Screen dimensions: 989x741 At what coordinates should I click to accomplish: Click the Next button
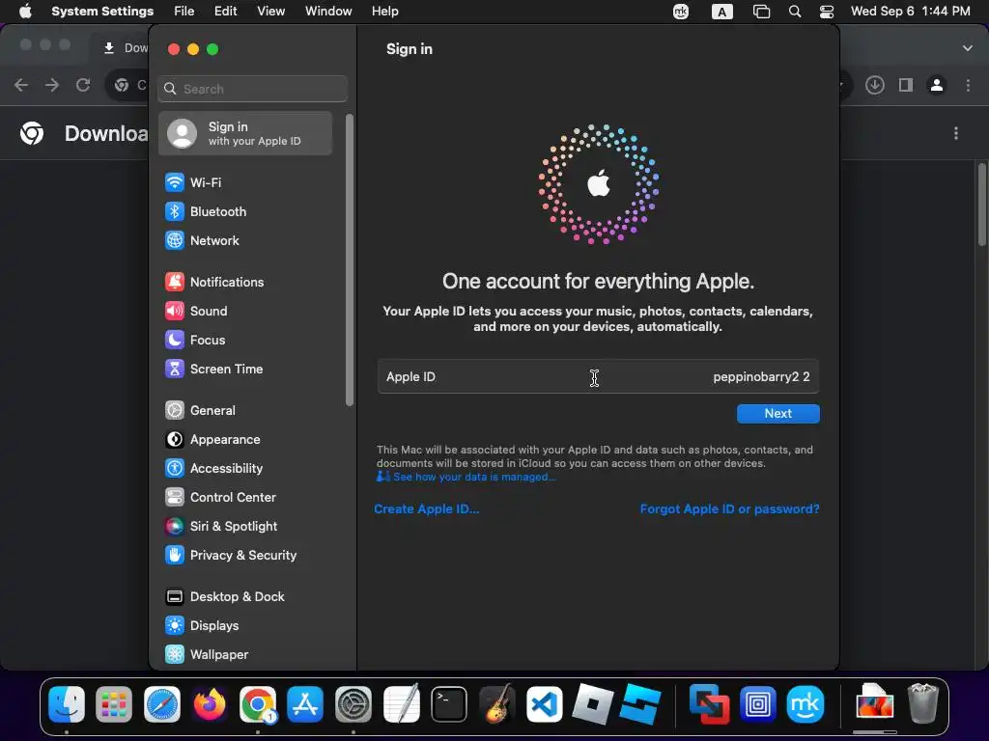(778, 414)
